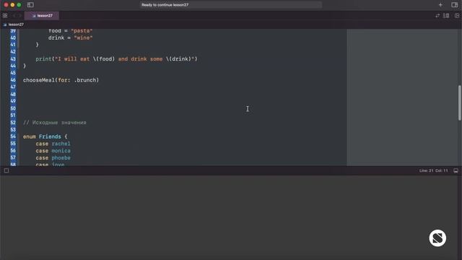Toggle the navigator sidebar button
This screenshot has width=462, height=260.
coord(30,5)
